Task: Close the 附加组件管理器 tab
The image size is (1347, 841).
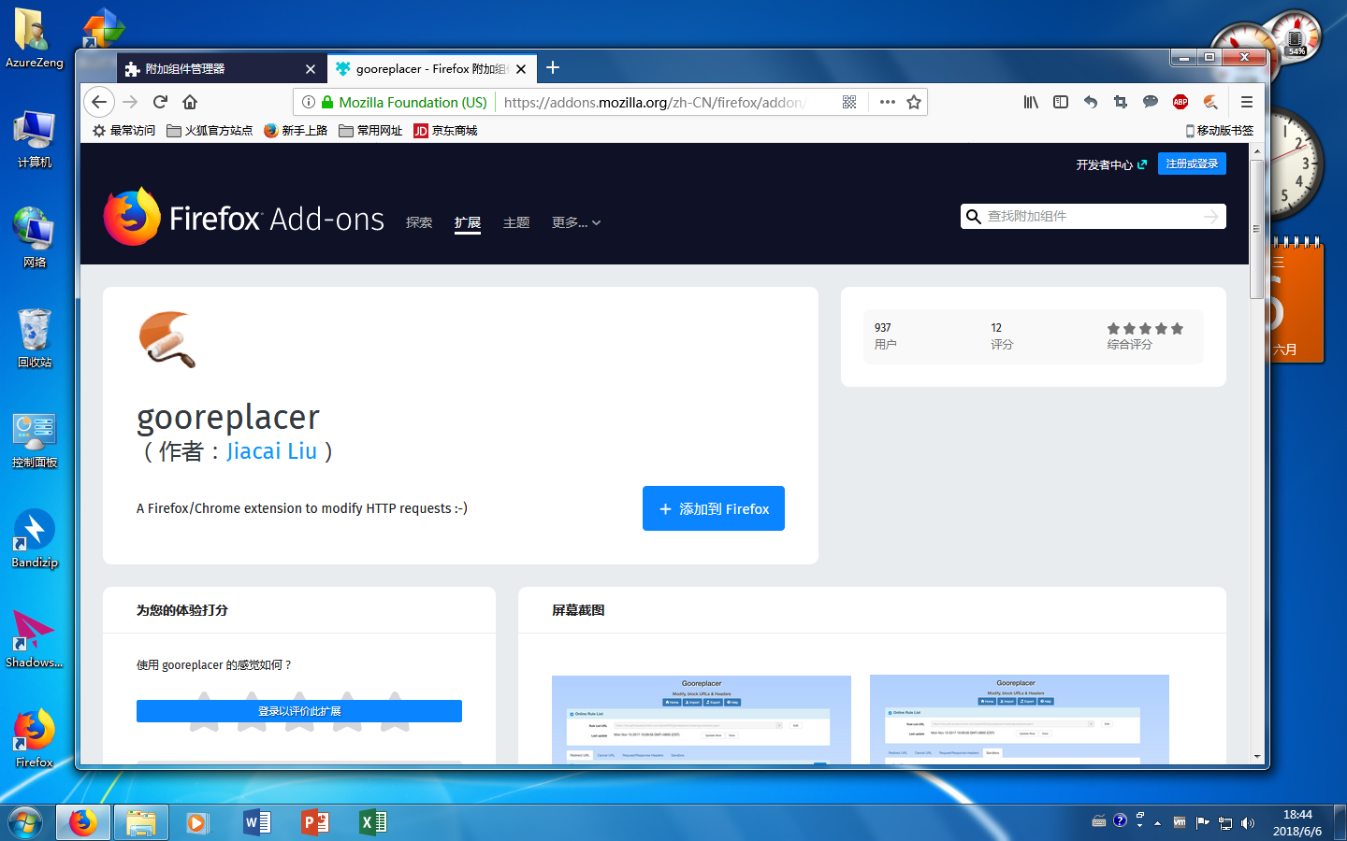Action: point(311,69)
